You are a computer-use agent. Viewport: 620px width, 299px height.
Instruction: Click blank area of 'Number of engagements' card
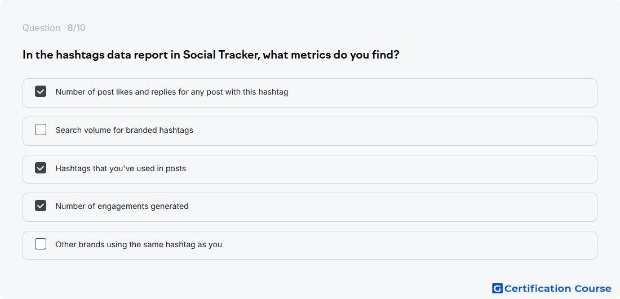tap(396, 207)
